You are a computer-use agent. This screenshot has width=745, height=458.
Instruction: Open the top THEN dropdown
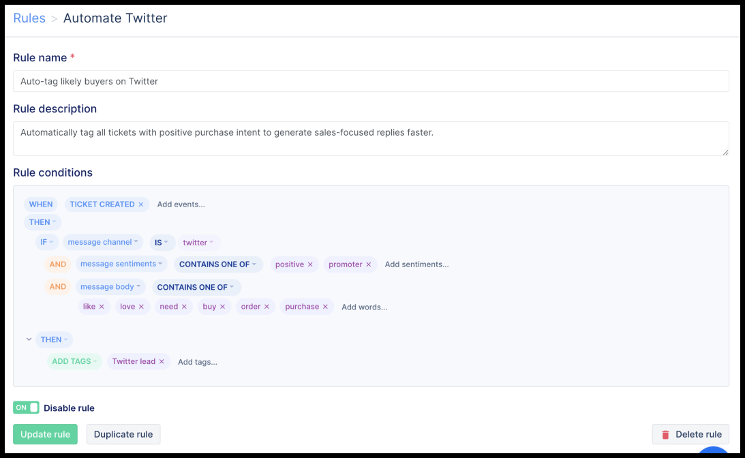point(43,222)
